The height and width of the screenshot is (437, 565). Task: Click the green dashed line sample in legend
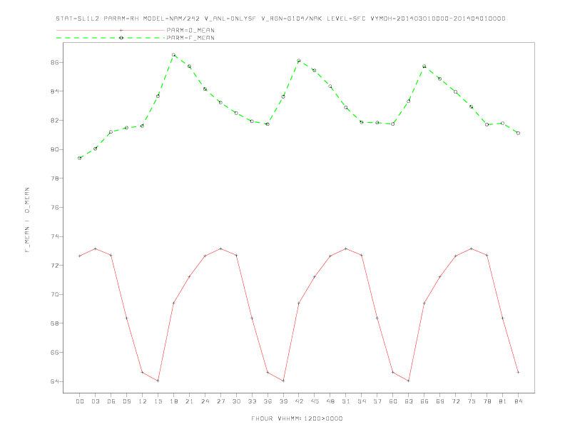111,38
